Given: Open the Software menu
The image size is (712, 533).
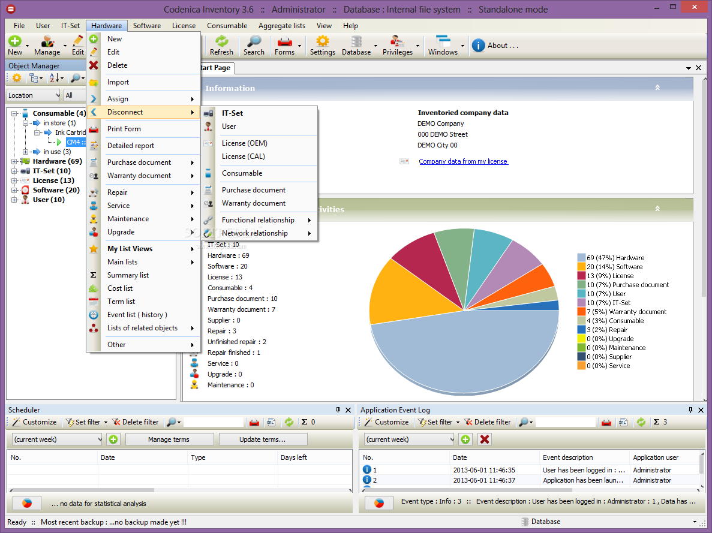Looking at the screenshot, I should pos(147,26).
